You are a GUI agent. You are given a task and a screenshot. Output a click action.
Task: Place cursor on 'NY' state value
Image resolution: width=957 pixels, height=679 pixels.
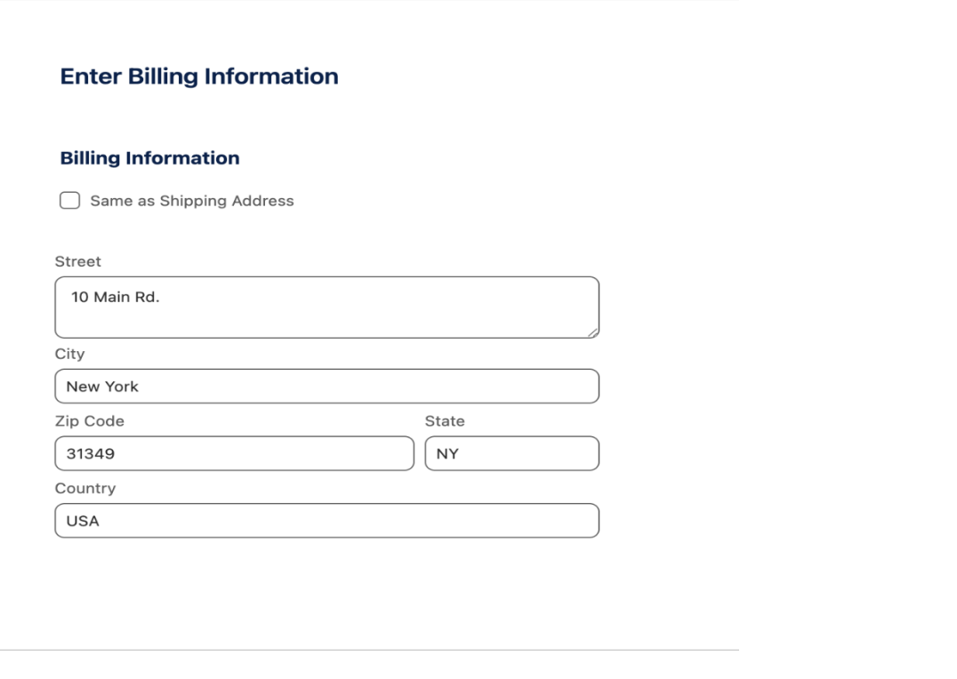pos(447,453)
